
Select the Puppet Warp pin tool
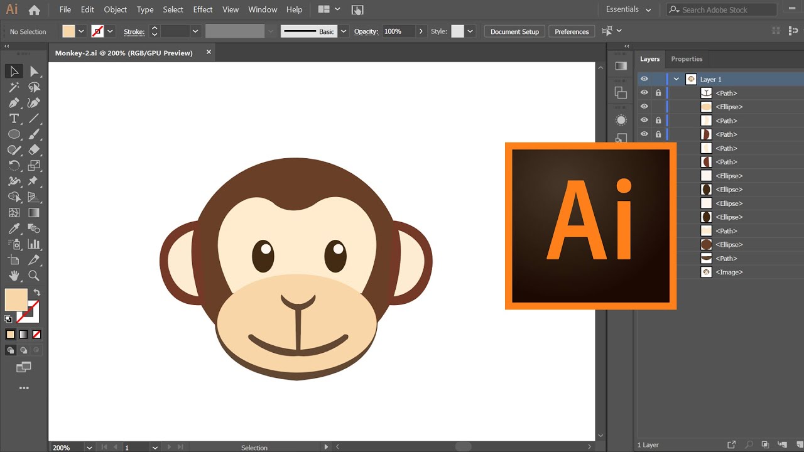tap(34, 181)
